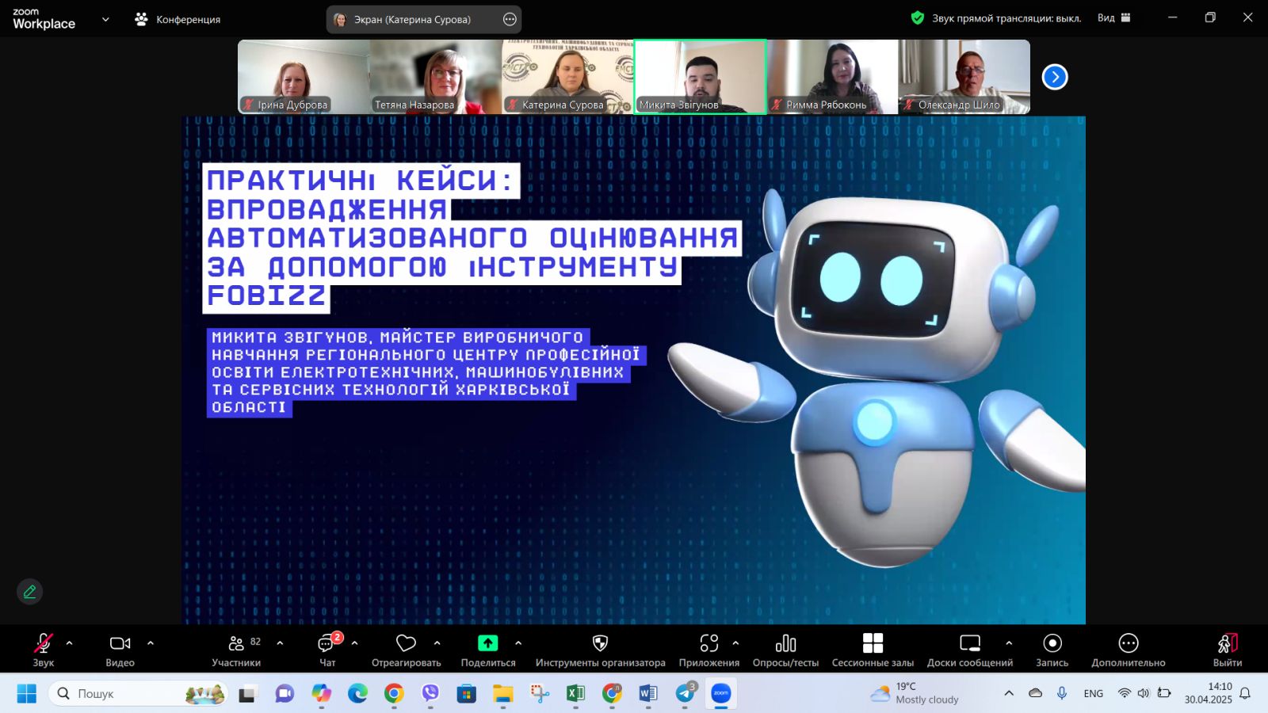The width and height of the screenshot is (1268, 713).
Task: Open Word from the taskbar
Action: 648,694
